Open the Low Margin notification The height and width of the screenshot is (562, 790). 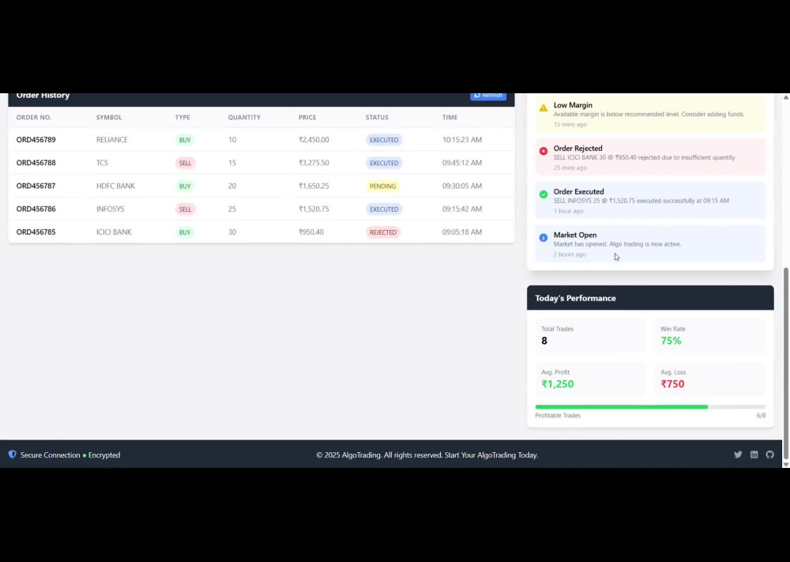click(650, 114)
